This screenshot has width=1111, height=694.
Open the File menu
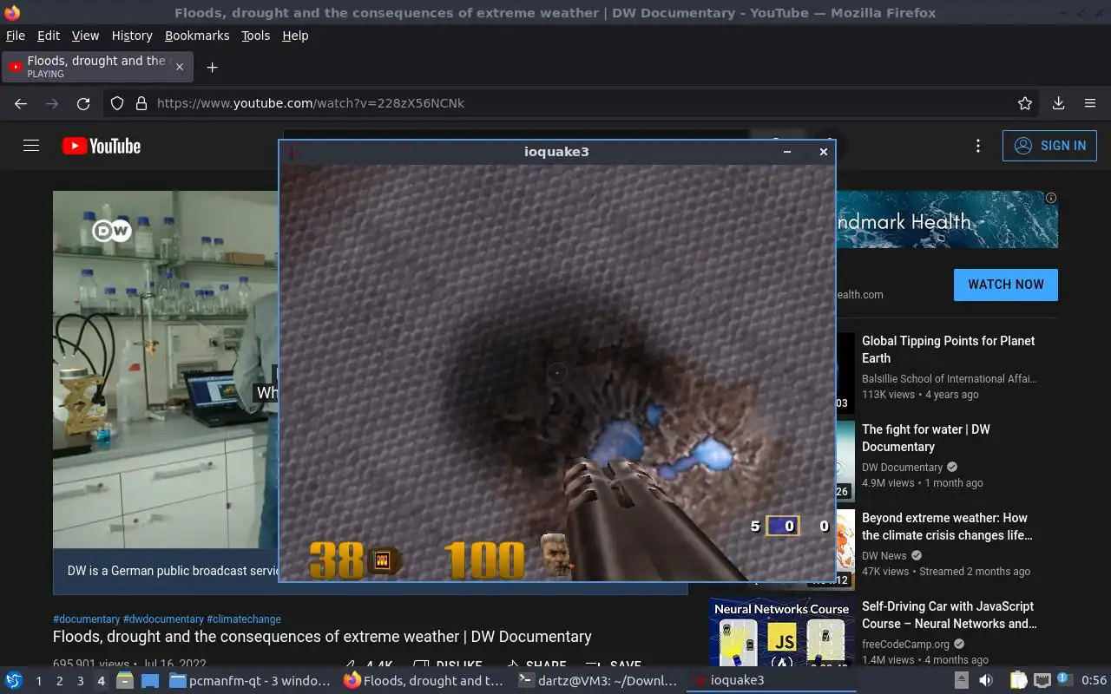pyautogui.click(x=16, y=36)
